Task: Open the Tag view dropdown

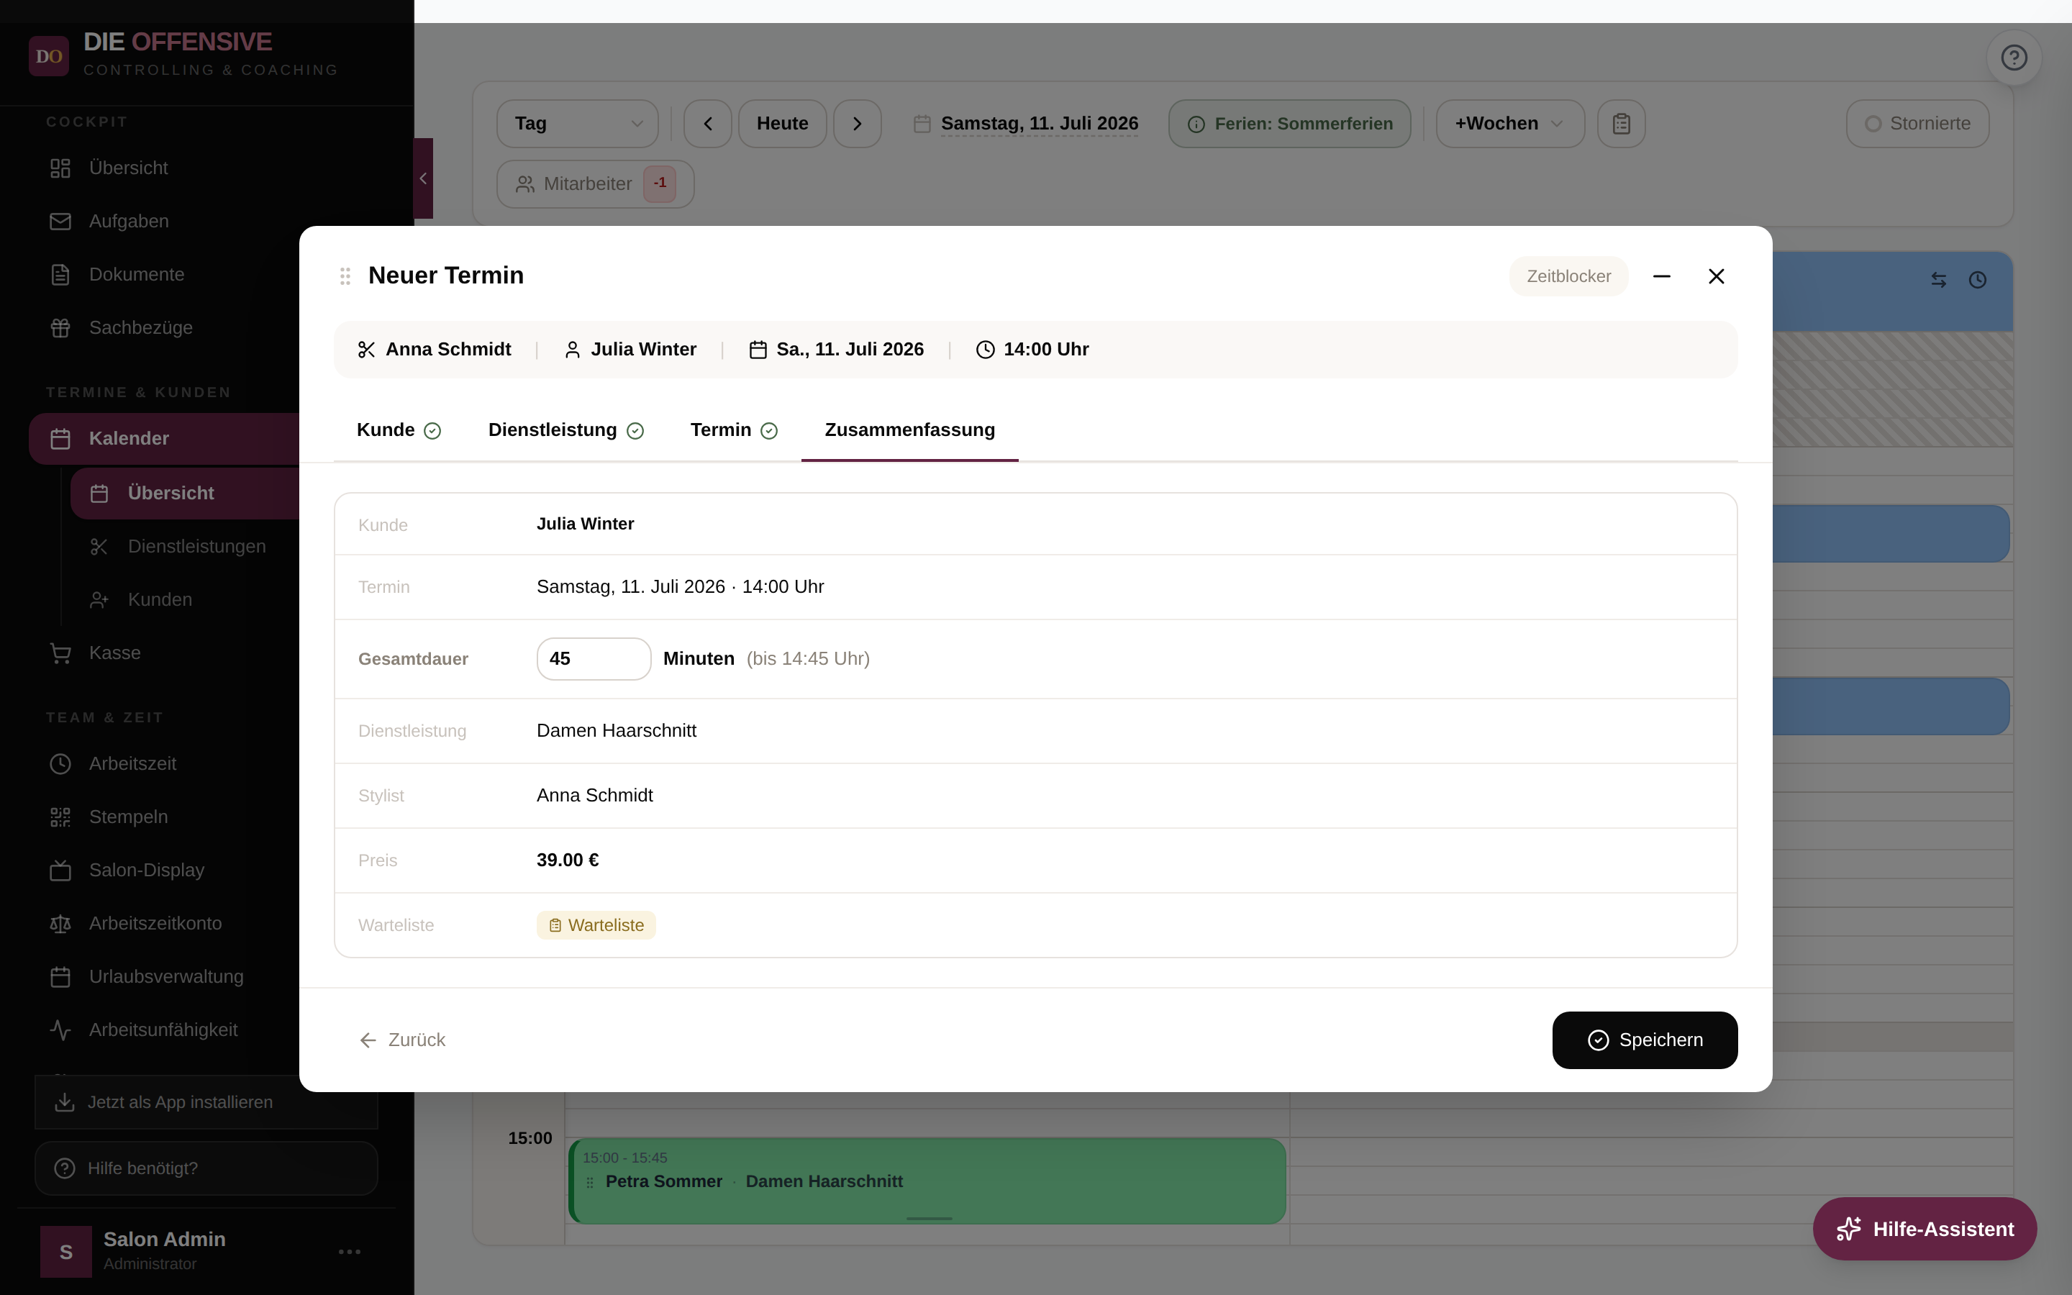Action: [577, 123]
